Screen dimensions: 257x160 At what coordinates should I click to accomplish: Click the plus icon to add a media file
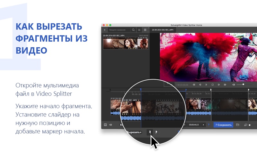click(105, 30)
